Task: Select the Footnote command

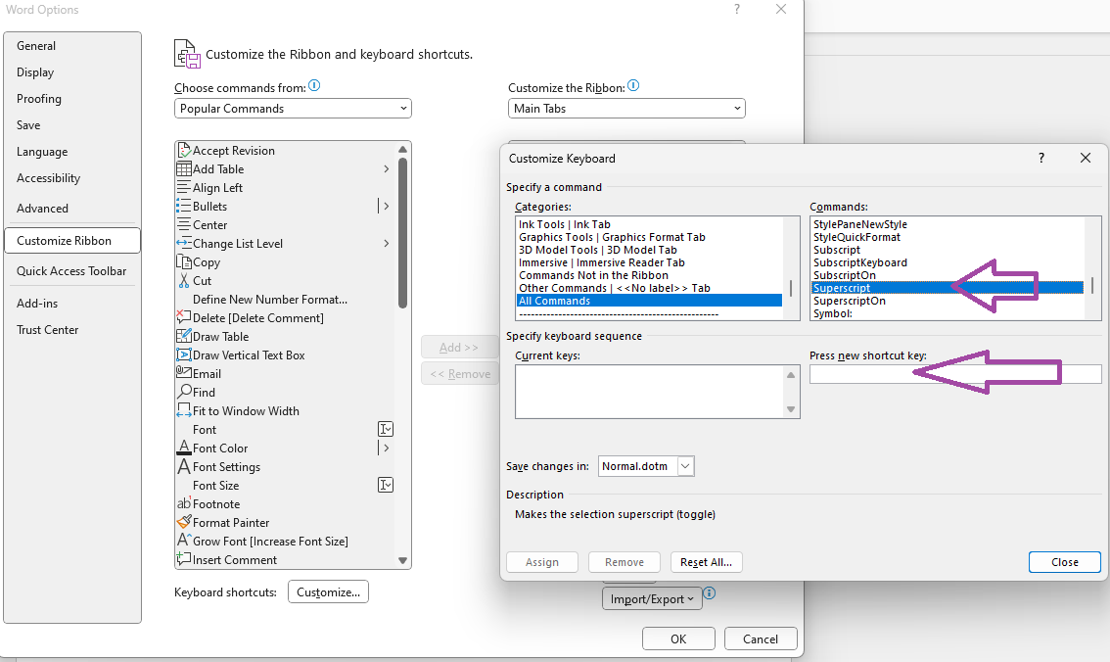Action: [x=216, y=503]
